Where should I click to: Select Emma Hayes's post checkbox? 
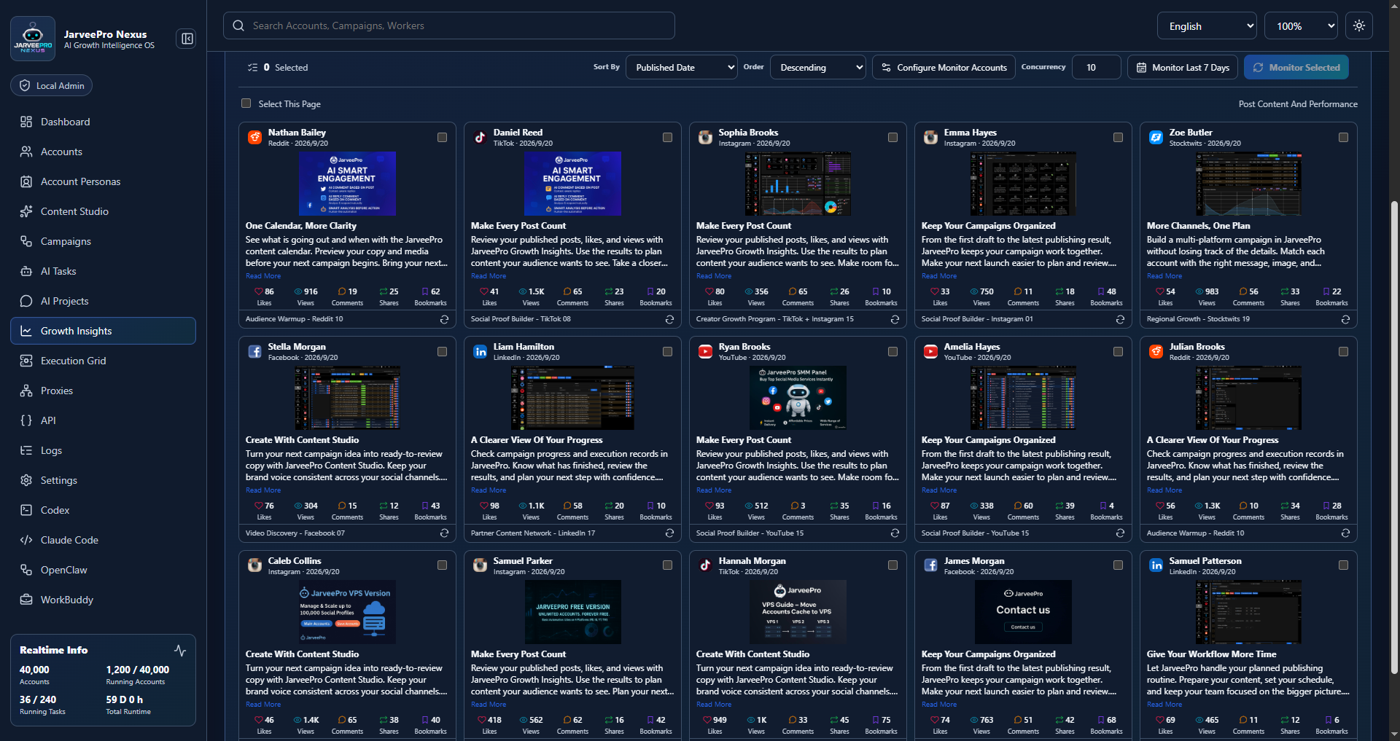tap(1118, 137)
